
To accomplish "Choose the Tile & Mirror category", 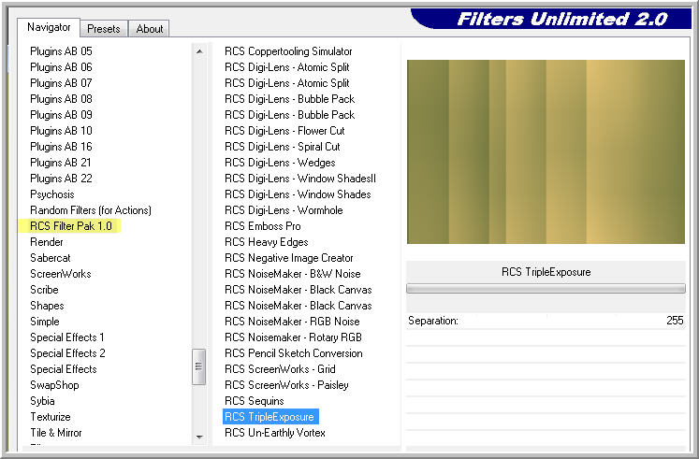I will [56, 433].
